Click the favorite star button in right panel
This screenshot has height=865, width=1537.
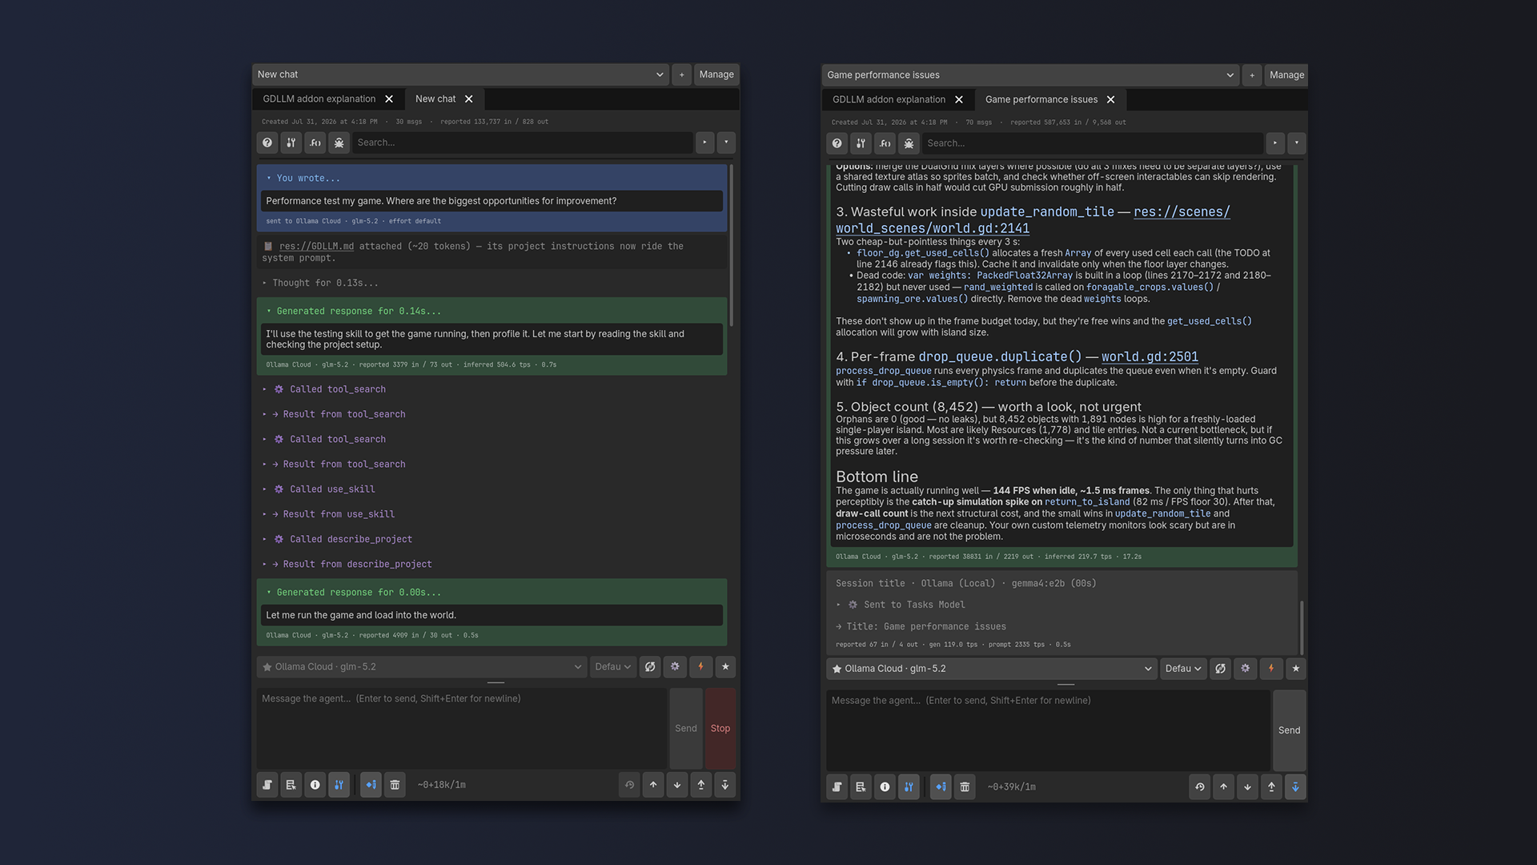(1295, 668)
